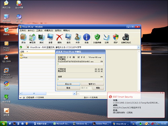Viewport: 168px width, 126px height.
Task: Click the SFX (自解压格式) toolbar icon
Action: (126, 38)
